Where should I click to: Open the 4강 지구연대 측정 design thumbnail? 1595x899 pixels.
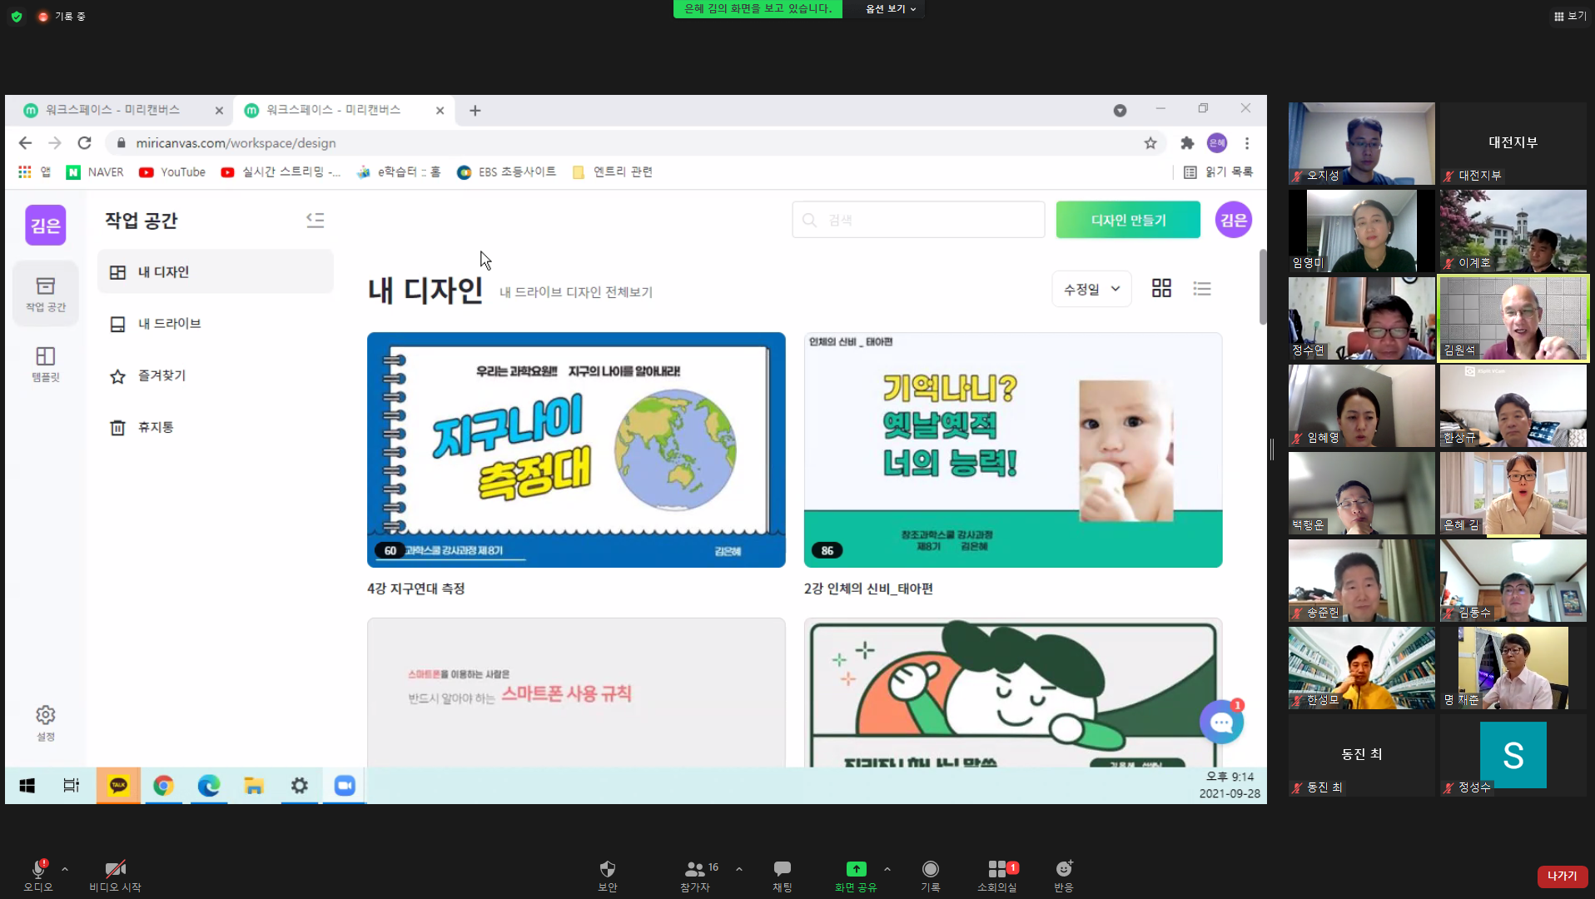pos(576,449)
